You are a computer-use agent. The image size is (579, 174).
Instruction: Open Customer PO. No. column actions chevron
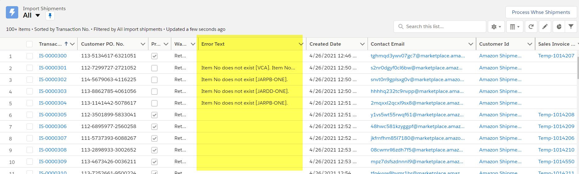tap(143, 44)
